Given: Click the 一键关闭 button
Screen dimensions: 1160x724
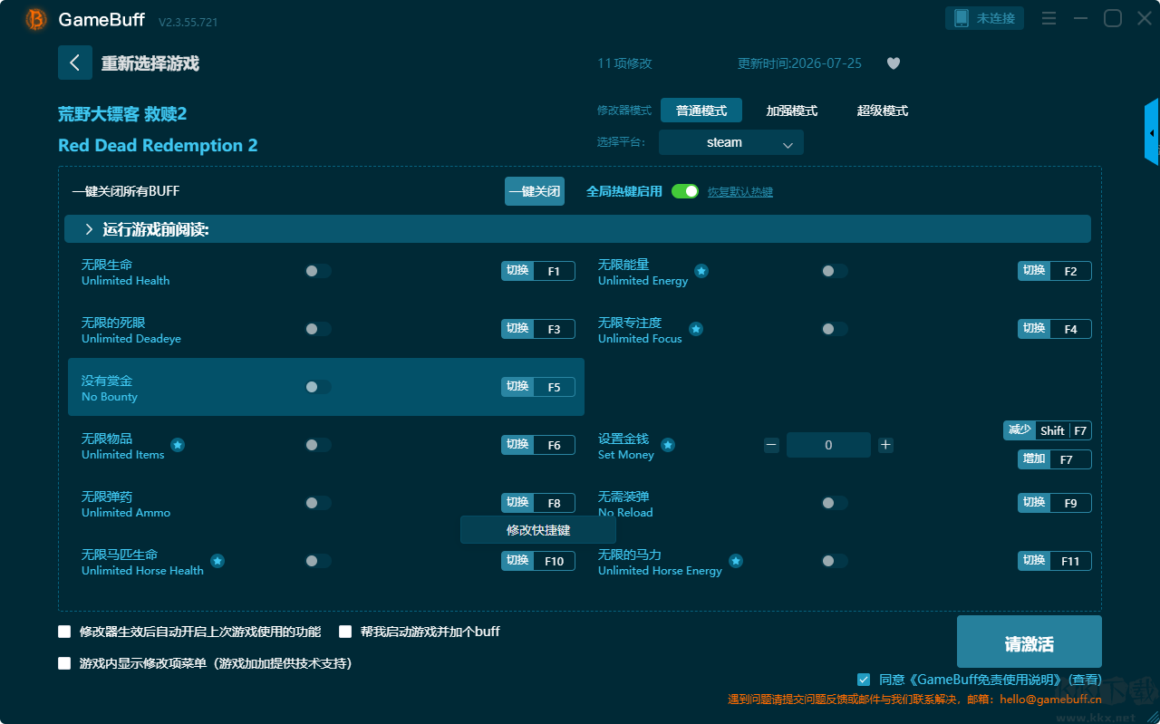Looking at the screenshot, I should [535, 191].
